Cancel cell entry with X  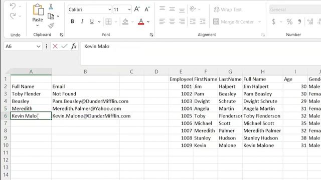(55, 46)
